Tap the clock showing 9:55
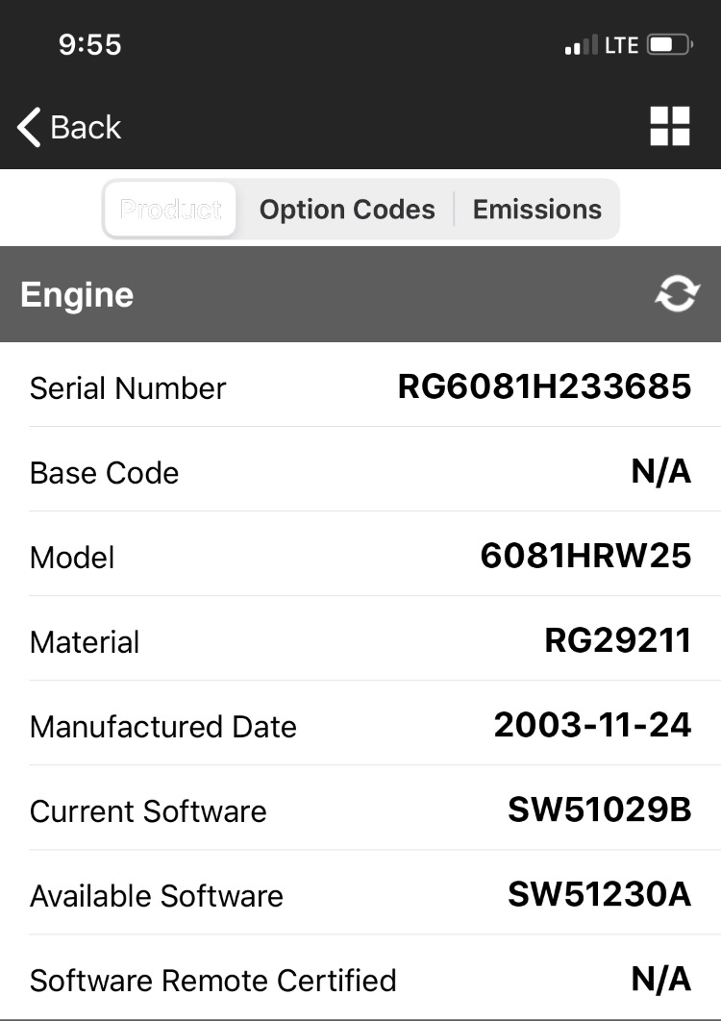721x1021 pixels. [x=89, y=45]
